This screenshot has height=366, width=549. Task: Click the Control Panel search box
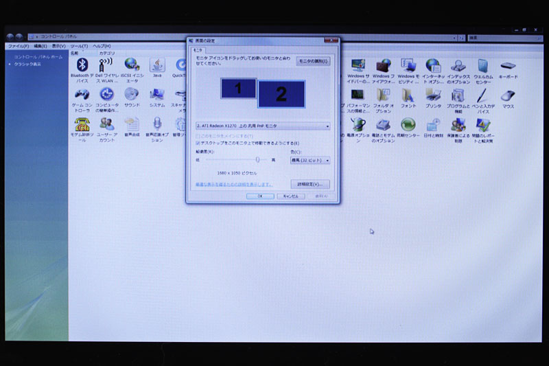point(504,38)
